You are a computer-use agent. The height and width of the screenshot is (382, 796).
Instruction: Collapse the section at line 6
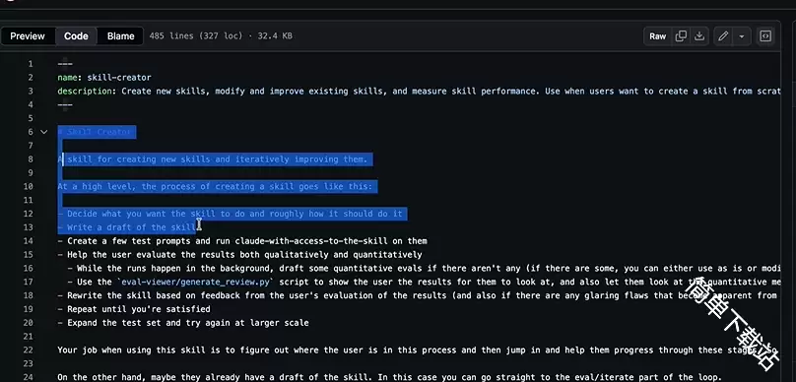coord(43,132)
